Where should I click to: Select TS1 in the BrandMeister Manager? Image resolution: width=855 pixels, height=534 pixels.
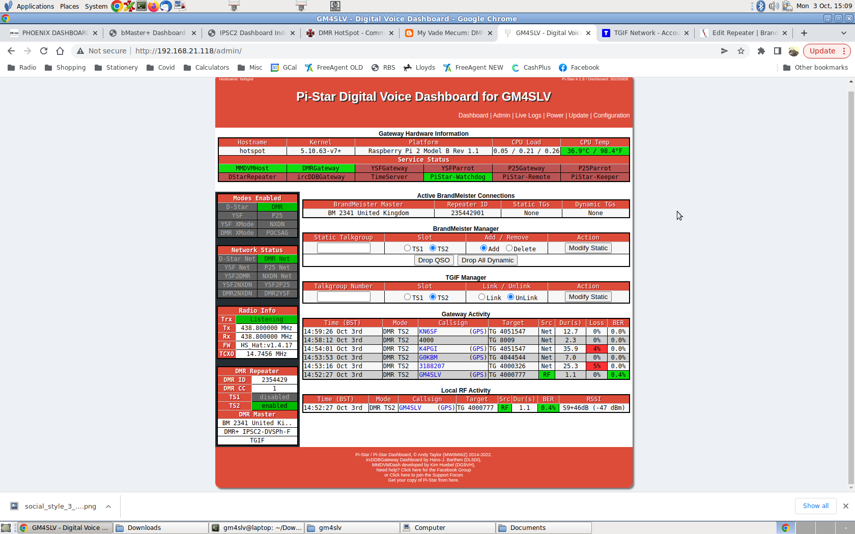[407, 249]
